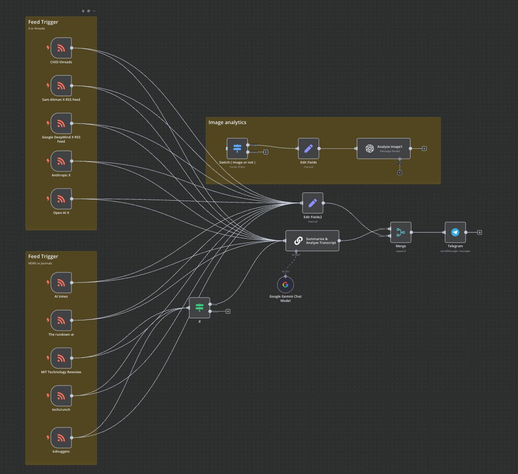The image size is (518, 474).
Task: Add a node to If false branch
Action: click(x=228, y=311)
